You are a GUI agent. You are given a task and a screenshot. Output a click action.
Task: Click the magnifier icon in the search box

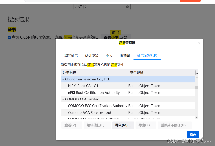coord(76,7)
